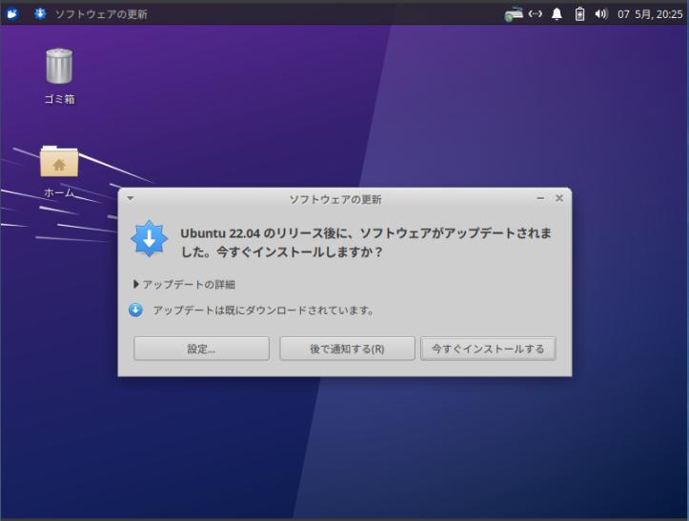Click the software updater tray icon
Image resolution: width=689 pixels, height=521 pixels.
tap(514, 14)
